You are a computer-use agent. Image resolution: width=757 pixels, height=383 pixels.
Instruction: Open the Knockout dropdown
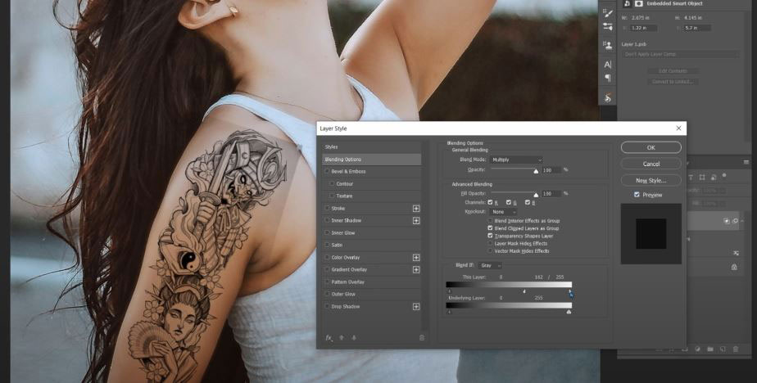pos(503,212)
